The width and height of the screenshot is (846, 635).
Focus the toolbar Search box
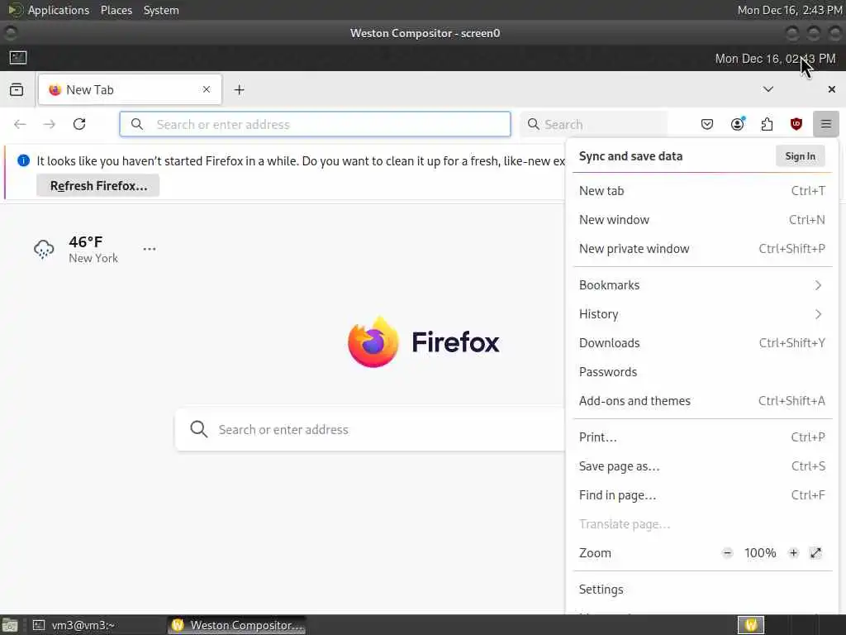click(594, 124)
